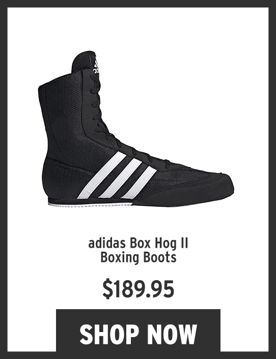Image resolution: width=276 pixels, height=359 pixels.
Task: Select the $189.95 price text
Action: point(138,289)
